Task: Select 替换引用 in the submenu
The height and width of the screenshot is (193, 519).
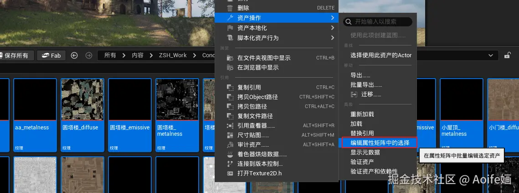Action: tap(362, 134)
